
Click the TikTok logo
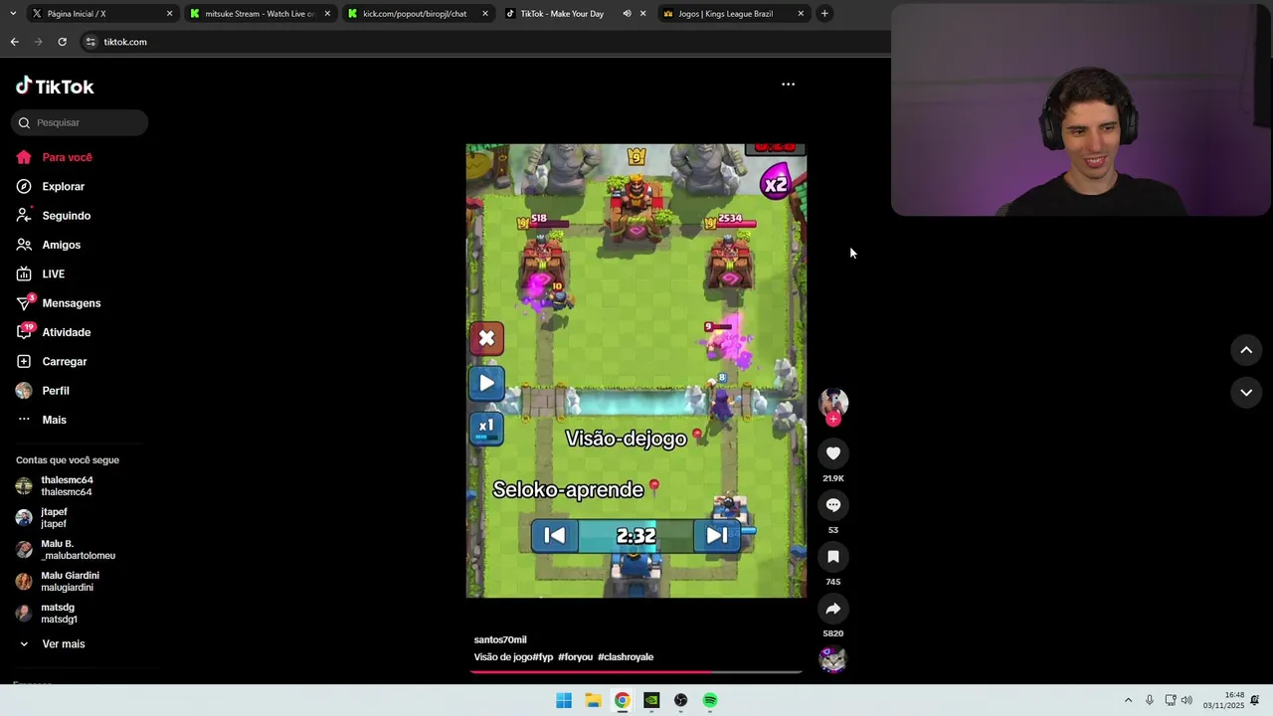55,87
